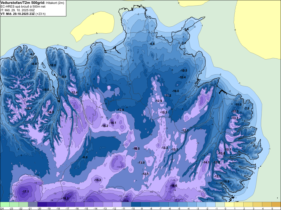Click the -12.0 temperature label
Image resolution: width=281 pixels, height=210 pixels.
click(x=158, y=101)
